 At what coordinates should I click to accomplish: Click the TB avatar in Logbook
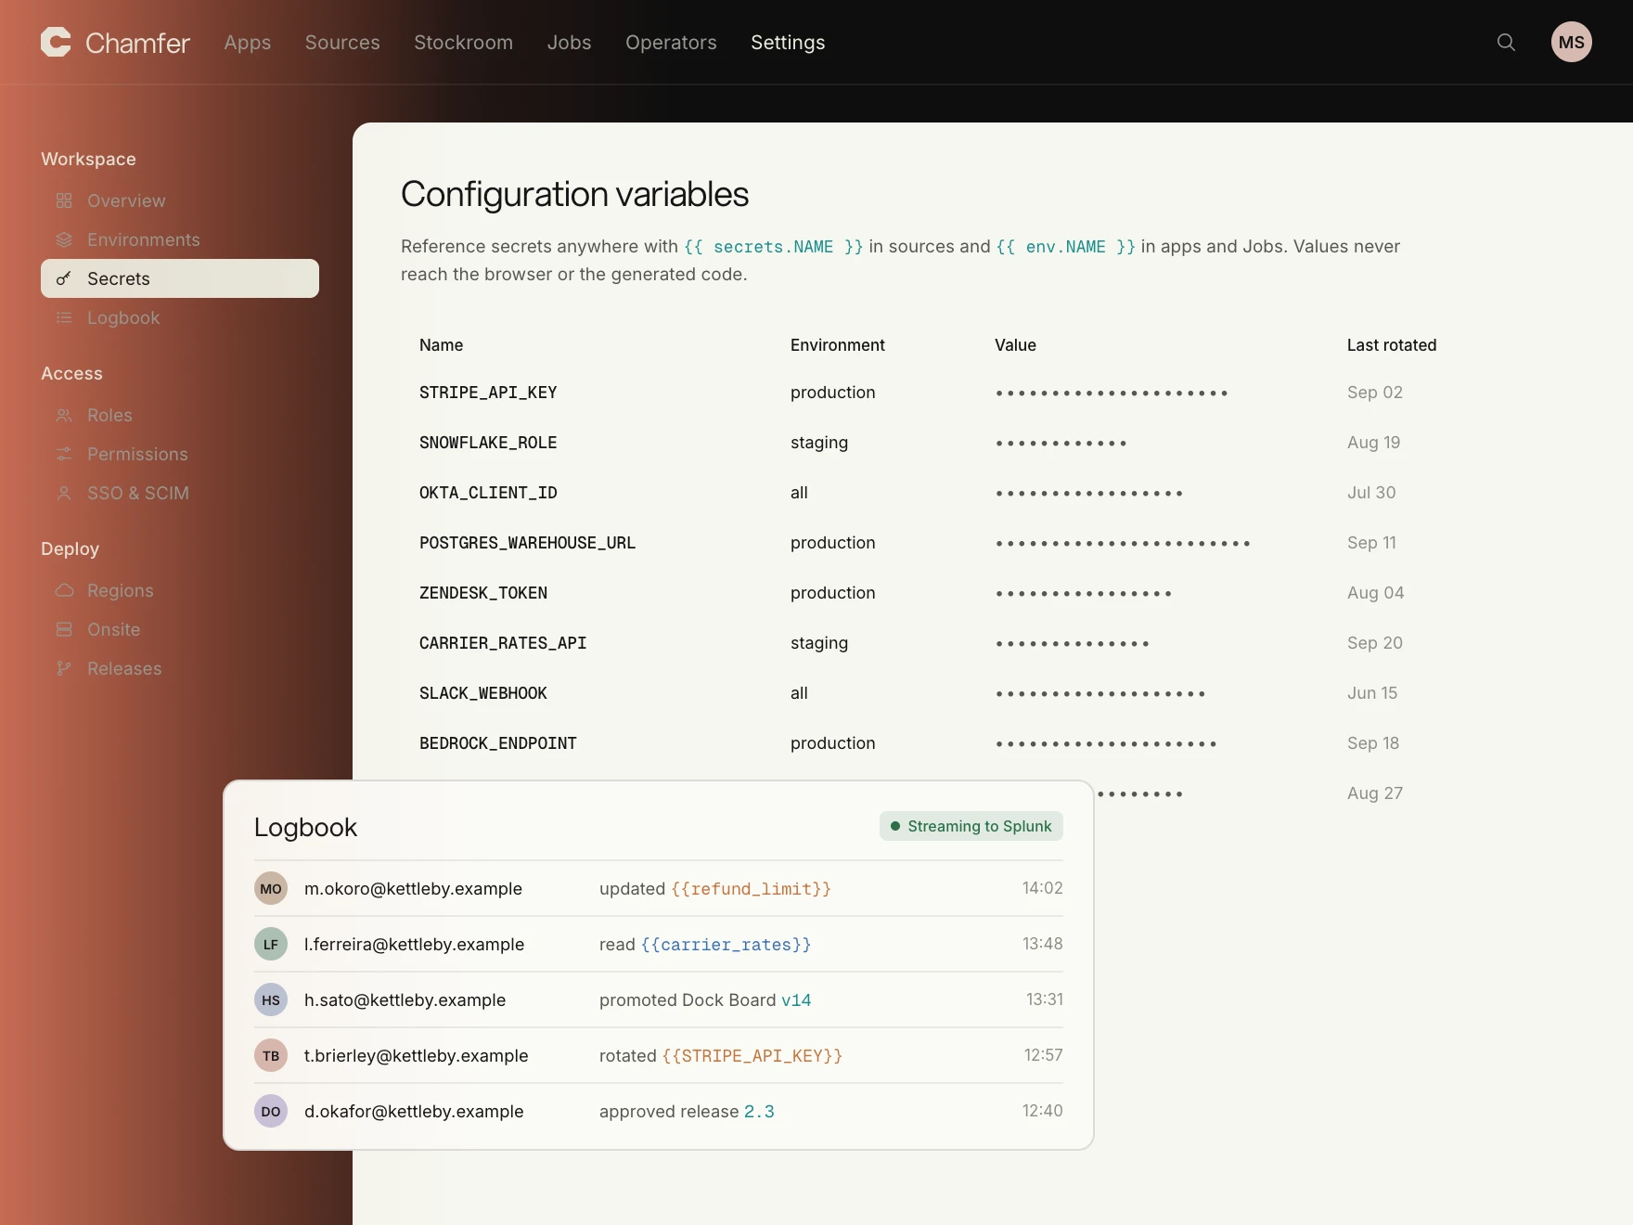[x=271, y=1055]
